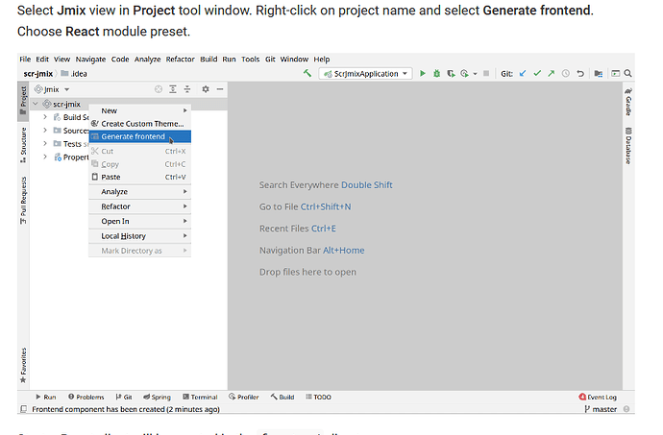The height and width of the screenshot is (435, 663).
Task: Toggle the Project side tab
Action: [x=23, y=100]
